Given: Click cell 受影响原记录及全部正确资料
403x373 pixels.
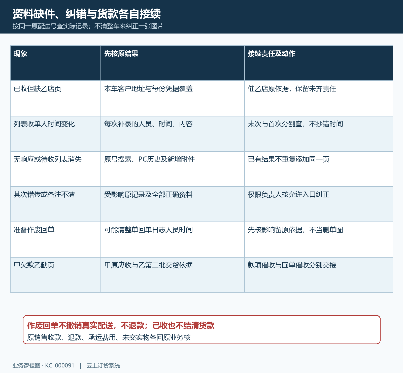Looking at the screenshot, I should 173,204.
